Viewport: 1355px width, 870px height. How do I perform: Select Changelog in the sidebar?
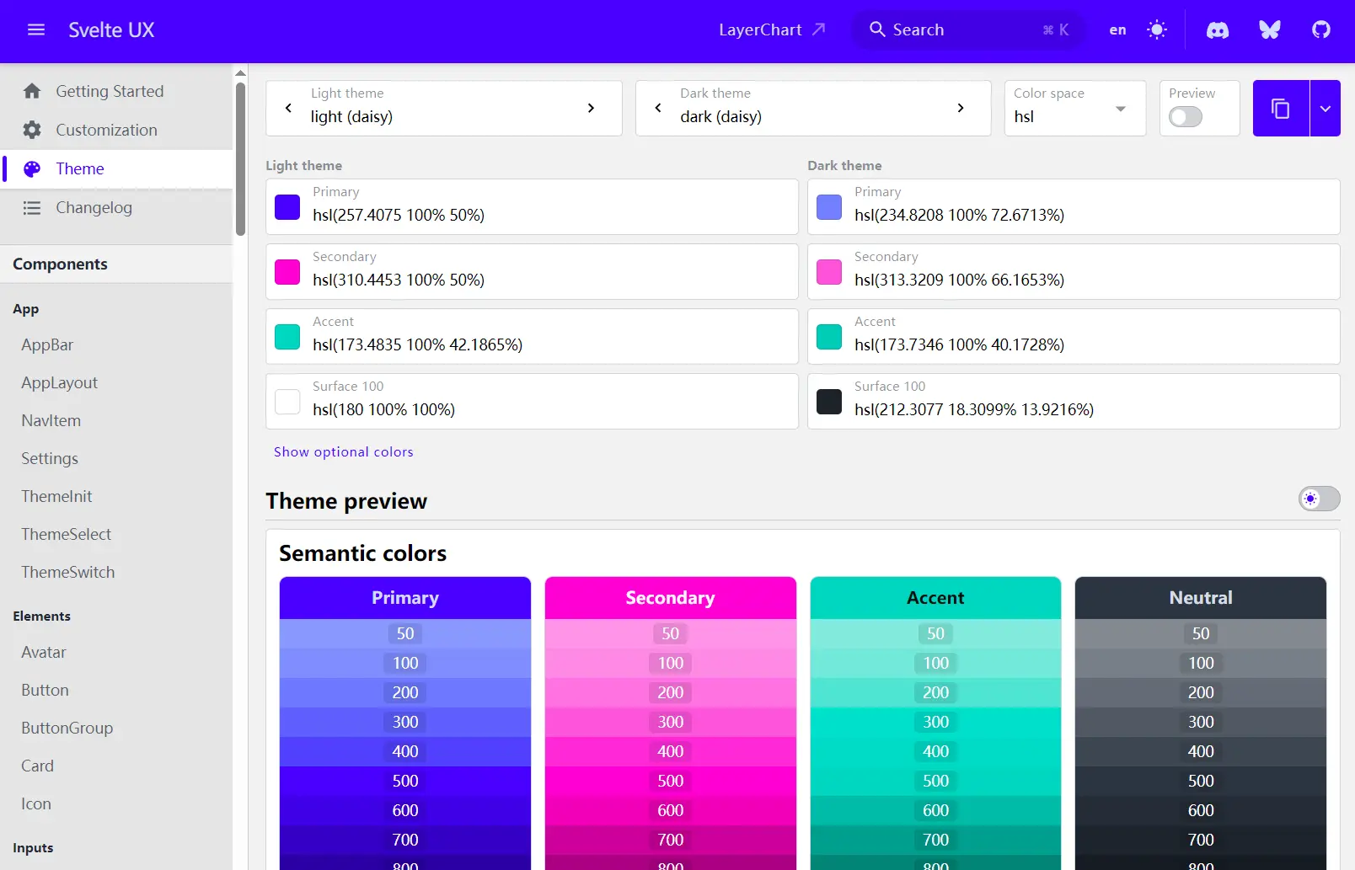[94, 207]
